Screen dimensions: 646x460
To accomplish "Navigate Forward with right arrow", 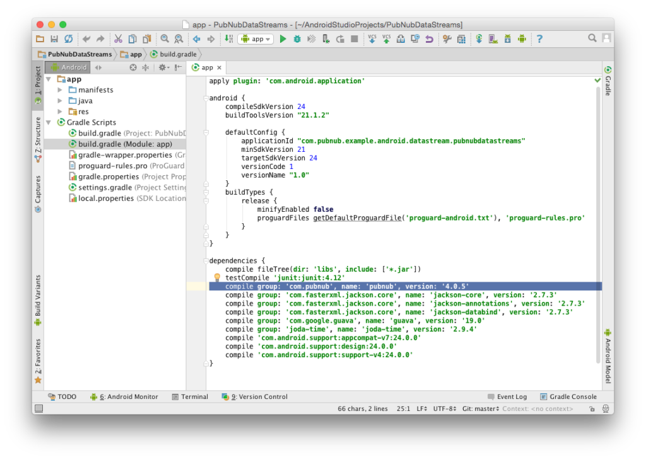I will (211, 39).
